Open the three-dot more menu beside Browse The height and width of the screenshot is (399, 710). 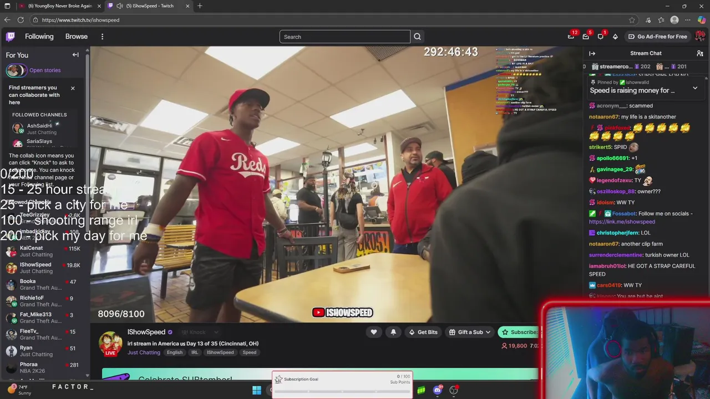102,37
